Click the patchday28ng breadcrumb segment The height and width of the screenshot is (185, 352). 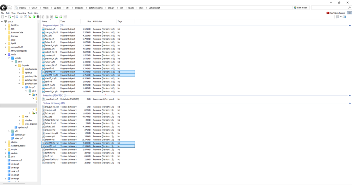point(96,8)
